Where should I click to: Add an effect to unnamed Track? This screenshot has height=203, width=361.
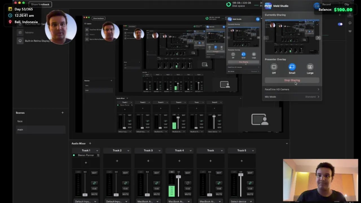point(210,161)
